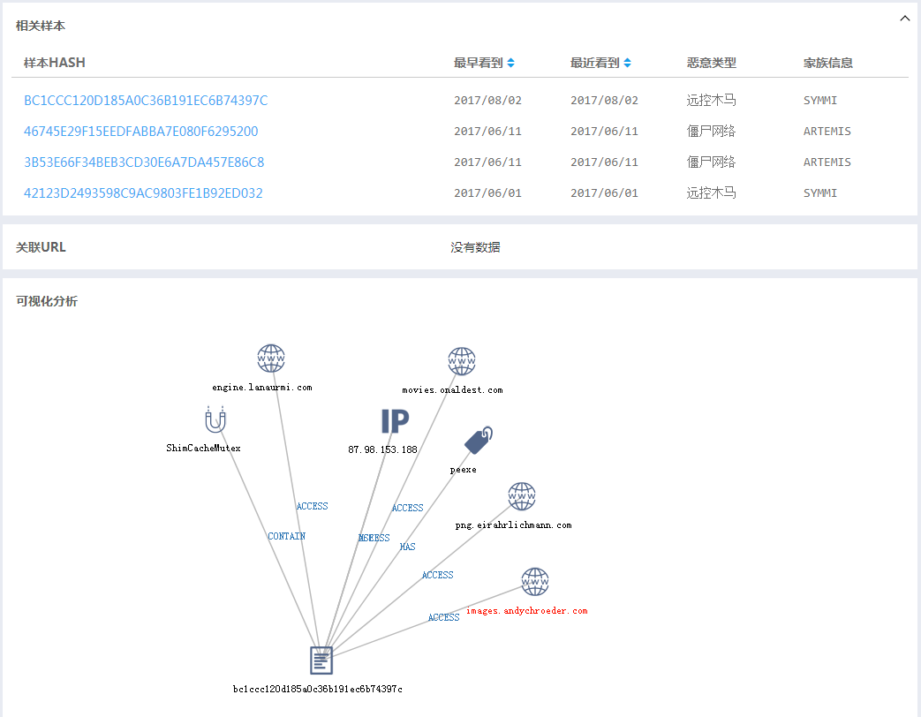Select the peexe tag icon
This screenshot has height=717, width=921.
tap(479, 441)
